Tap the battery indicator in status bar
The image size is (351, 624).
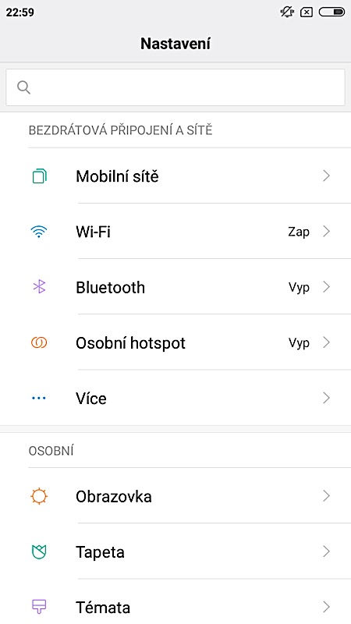(332, 12)
